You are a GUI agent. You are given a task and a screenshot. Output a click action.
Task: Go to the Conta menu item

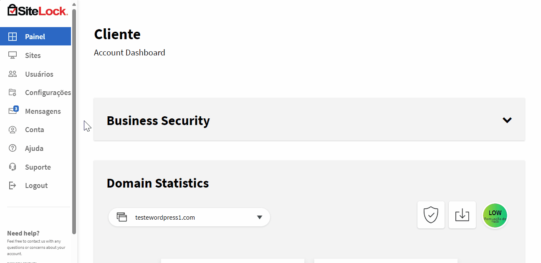[x=35, y=130]
